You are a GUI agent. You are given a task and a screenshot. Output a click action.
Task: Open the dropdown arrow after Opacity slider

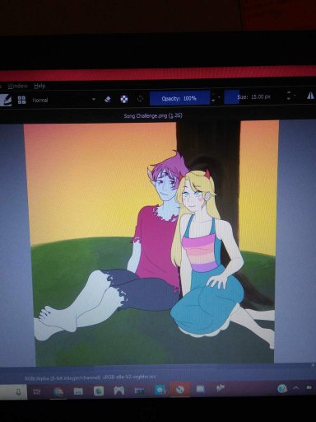[x=219, y=97]
